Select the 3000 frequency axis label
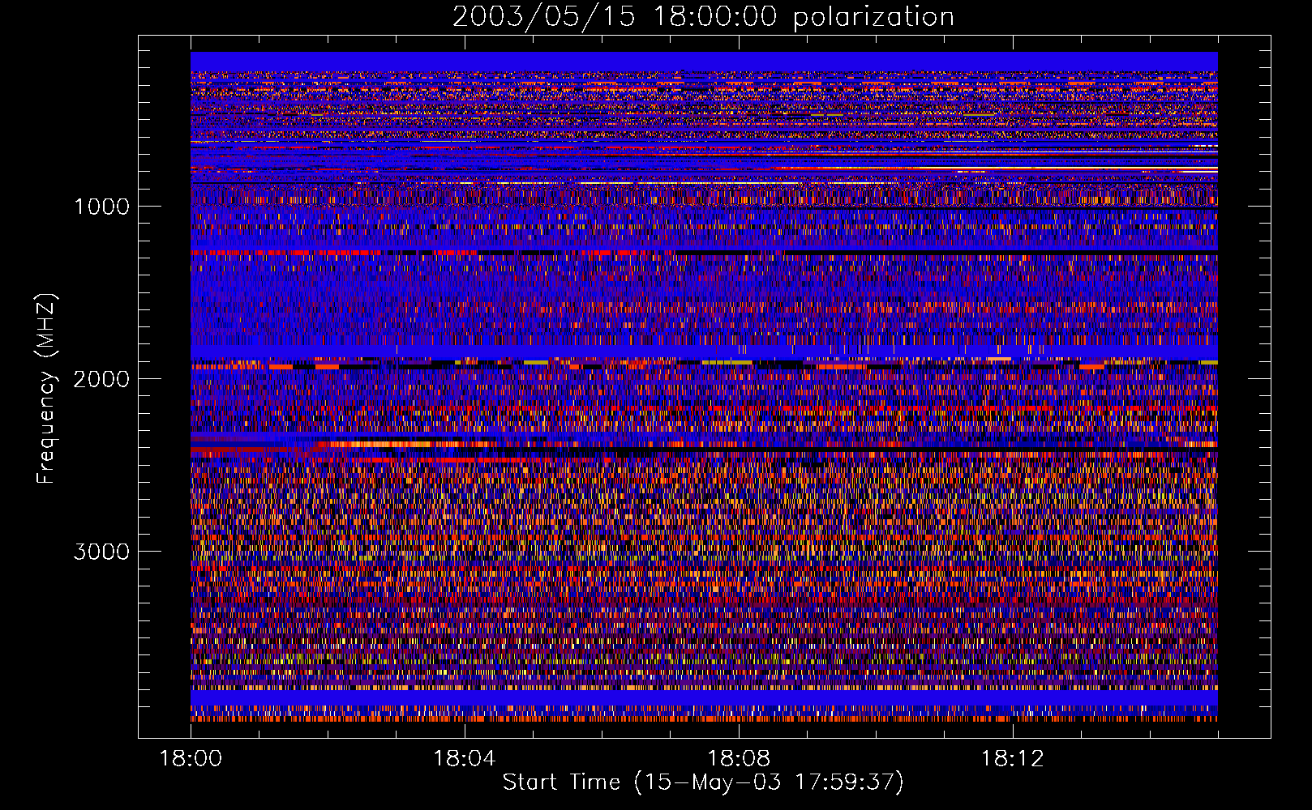Screen dimensions: 1312x810 [101, 552]
